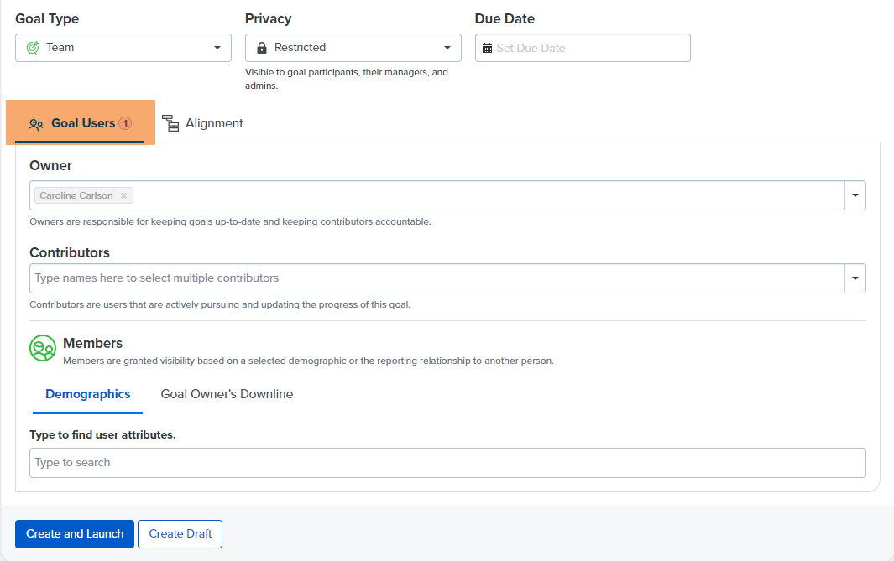
Task: Click 'Members are granted visibility' description
Action: [308, 361]
